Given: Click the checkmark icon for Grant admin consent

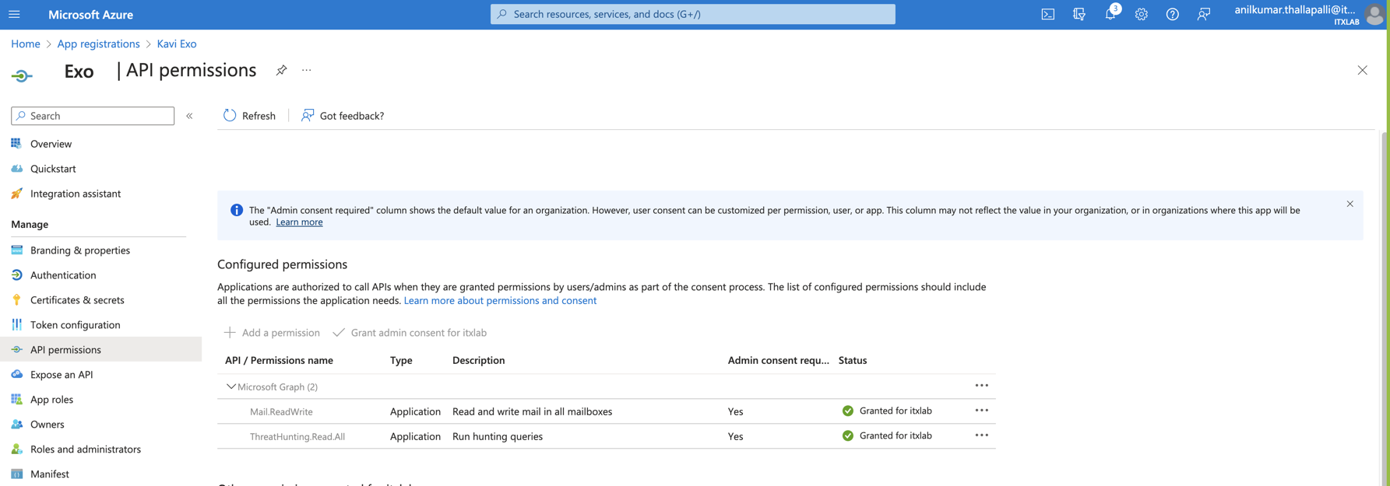Looking at the screenshot, I should (x=339, y=332).
